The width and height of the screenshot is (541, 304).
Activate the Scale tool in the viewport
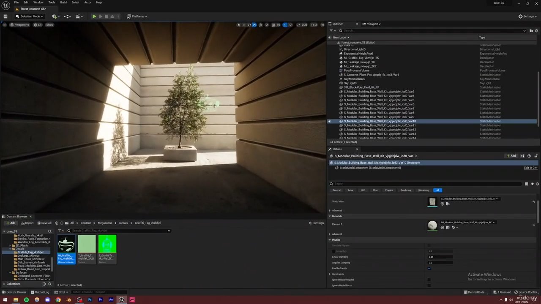click(x=254, y=25)
